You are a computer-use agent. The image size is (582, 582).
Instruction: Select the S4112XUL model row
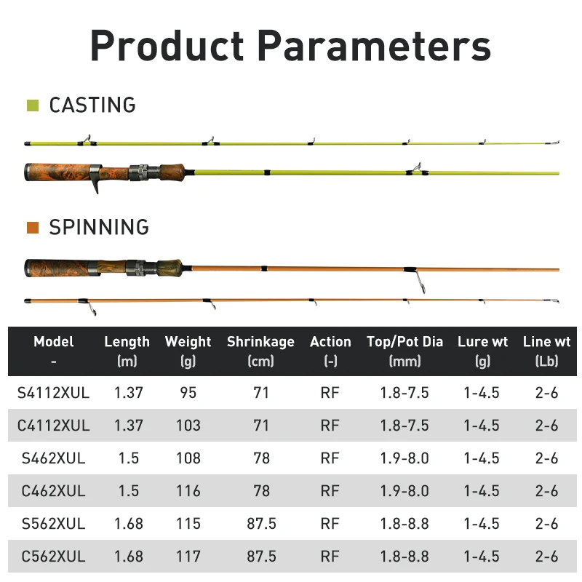[292, 392]
